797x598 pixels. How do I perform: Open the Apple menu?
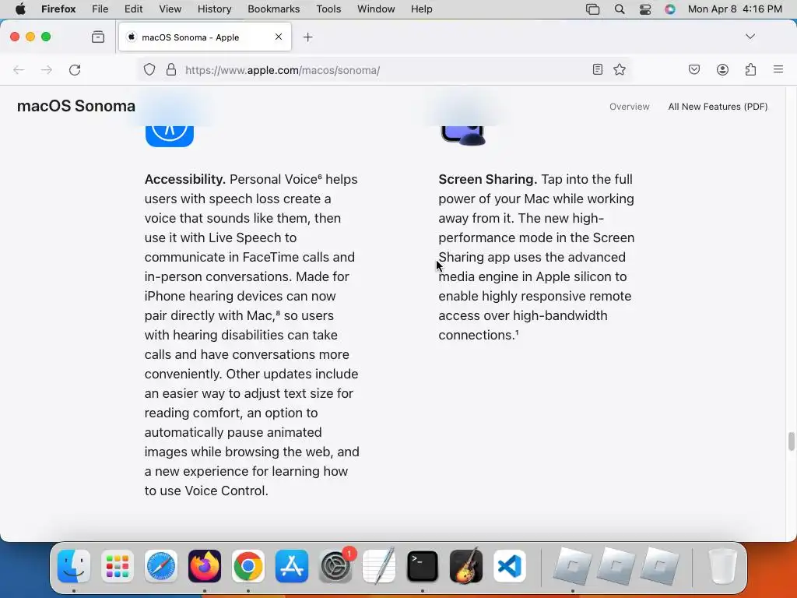(x=20, y=9)
